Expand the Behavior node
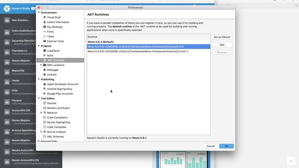Image resolution: width=299 pixels, height=168 pixels. [41, 112]
